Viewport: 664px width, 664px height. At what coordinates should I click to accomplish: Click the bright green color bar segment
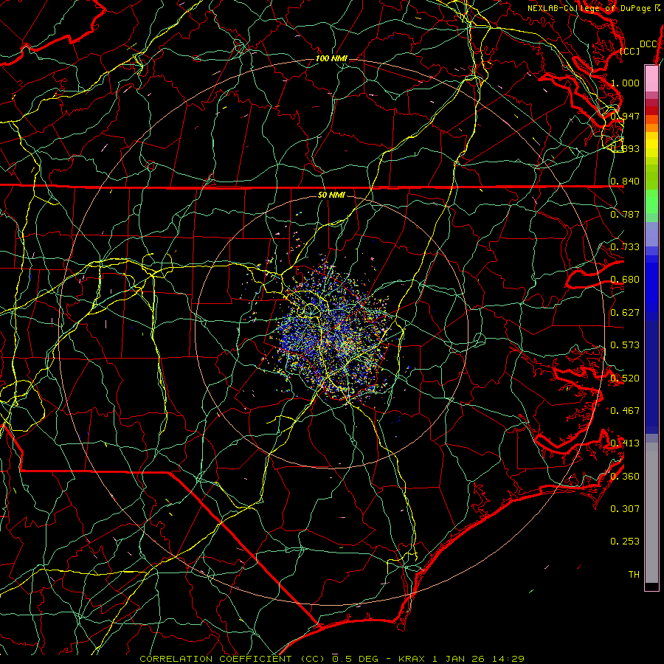(x=651, y=201)
